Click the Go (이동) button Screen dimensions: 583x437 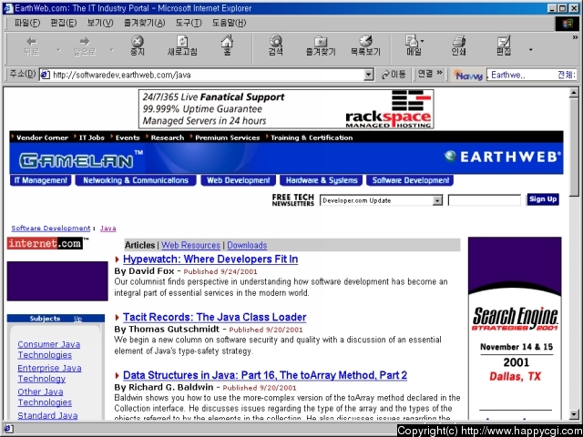[x=394, y=75]
